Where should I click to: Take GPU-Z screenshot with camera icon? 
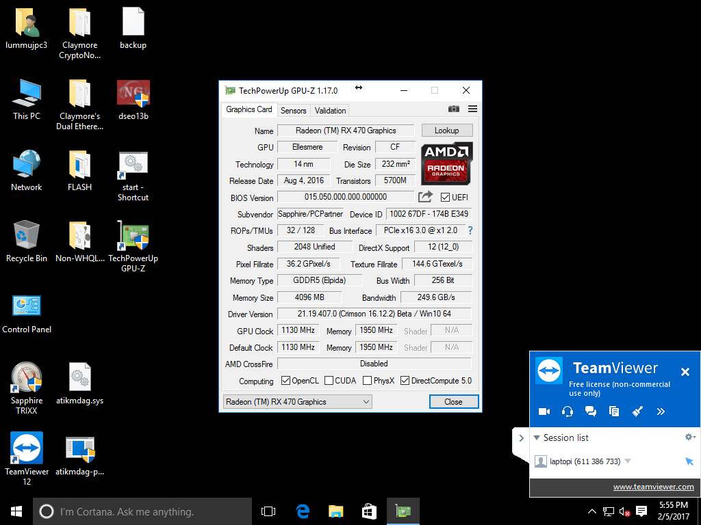point(453,109)
